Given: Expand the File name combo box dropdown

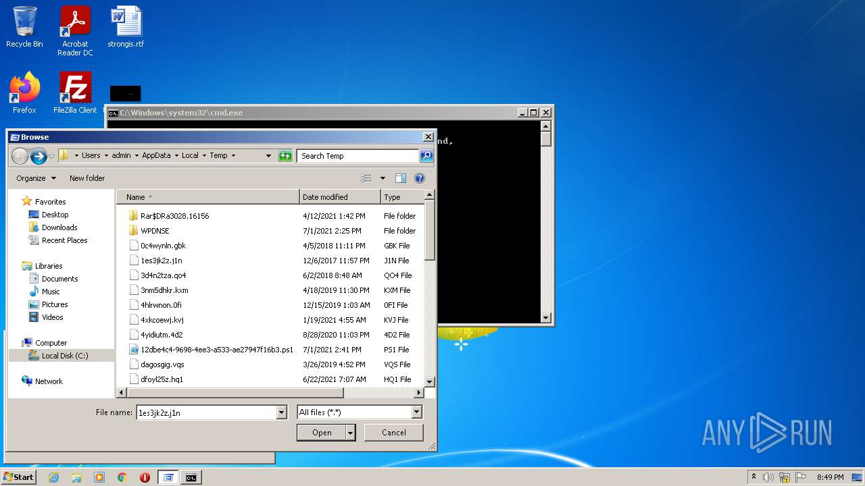Looking at the screenshot, I should tap(282, 412).
